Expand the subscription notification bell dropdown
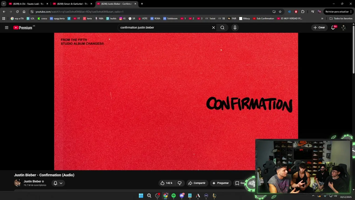355x200 pixels. [x=58, y=183]
